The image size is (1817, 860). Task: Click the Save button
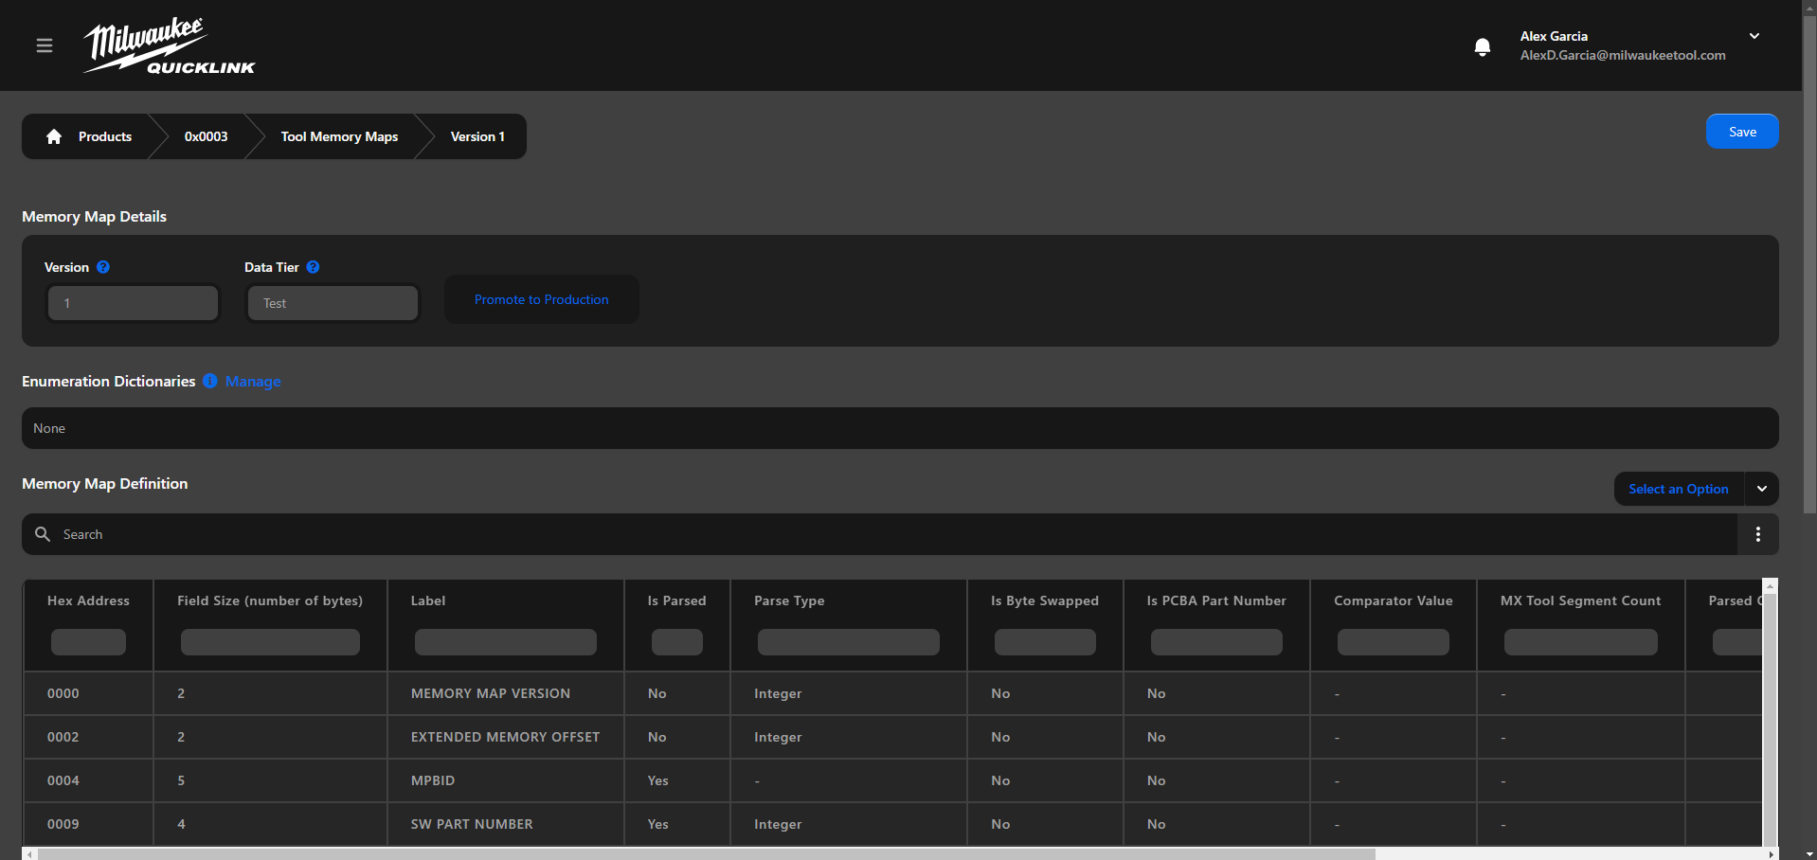click(1742, 132)
